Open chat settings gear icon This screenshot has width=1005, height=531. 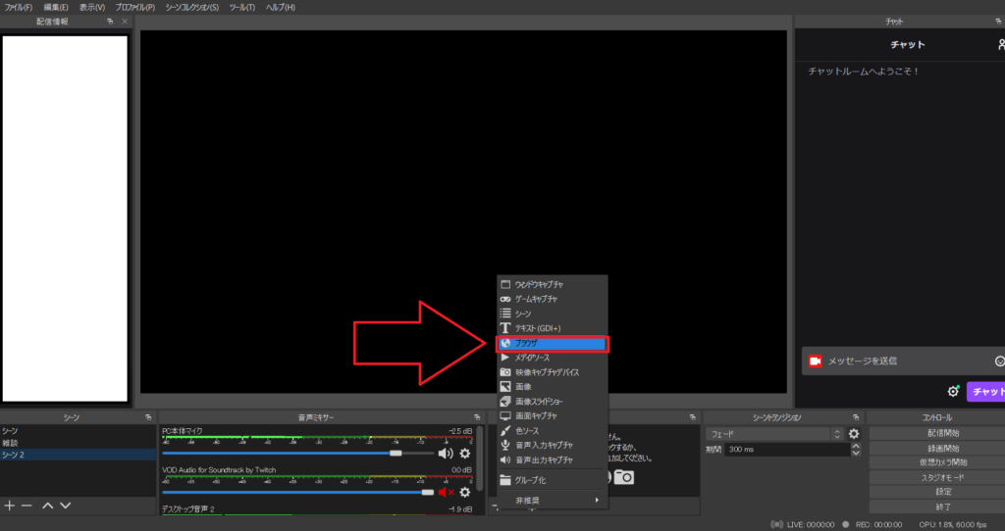[x=953, y=392]
